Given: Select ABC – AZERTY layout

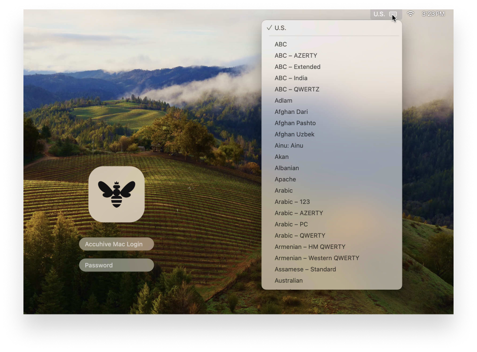Looking at the screenshot, I should (295, 55).
